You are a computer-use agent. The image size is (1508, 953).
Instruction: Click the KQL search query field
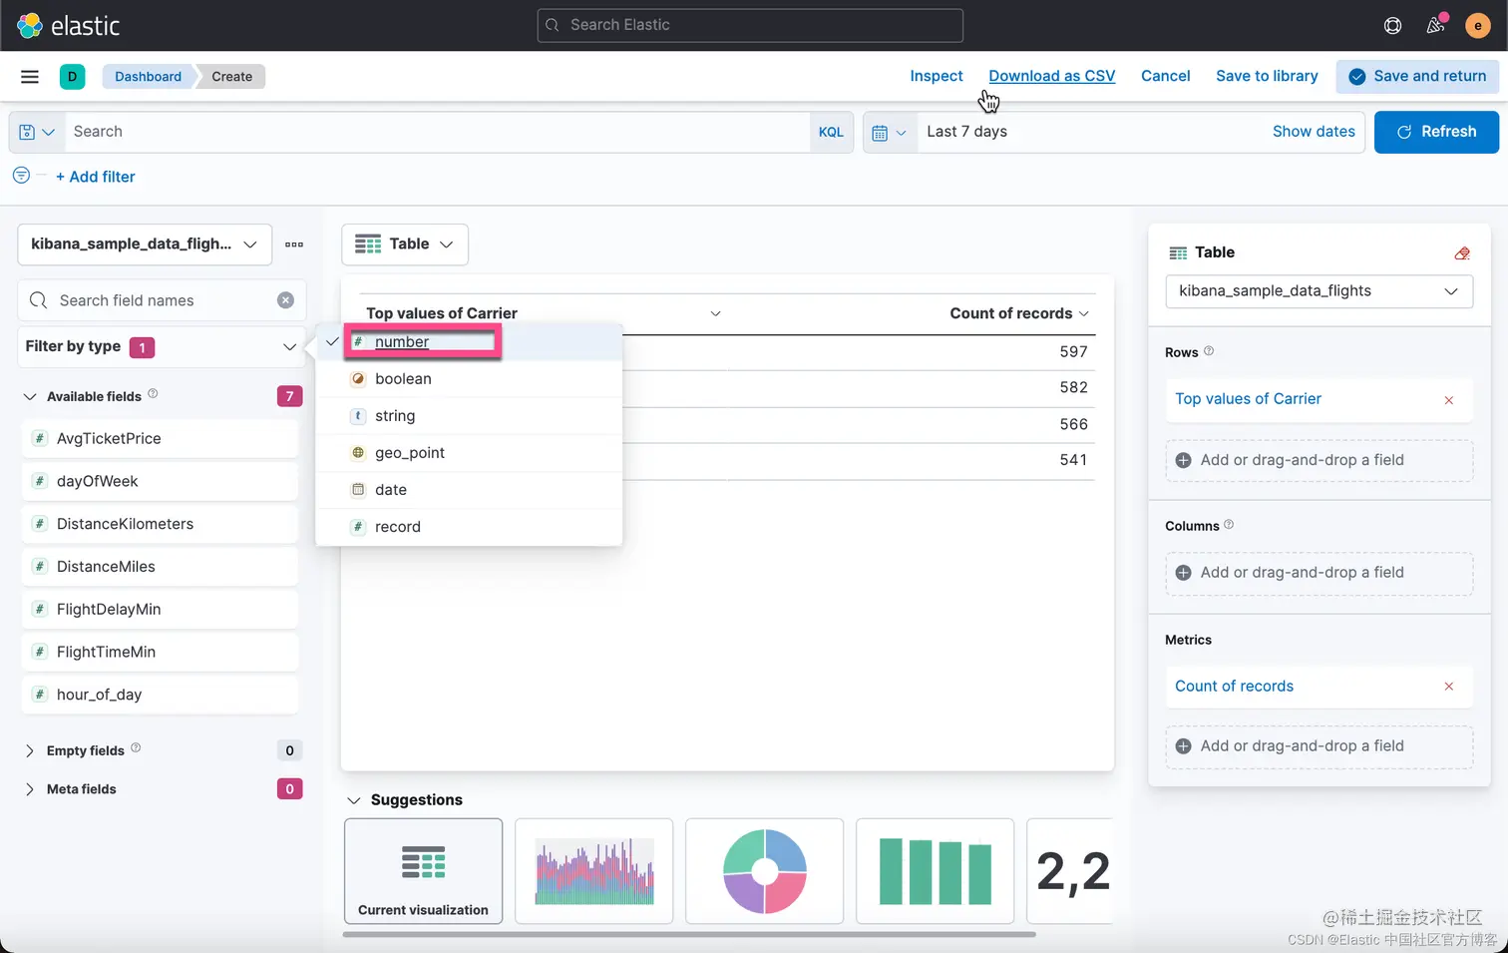click(x=437, y=132)
